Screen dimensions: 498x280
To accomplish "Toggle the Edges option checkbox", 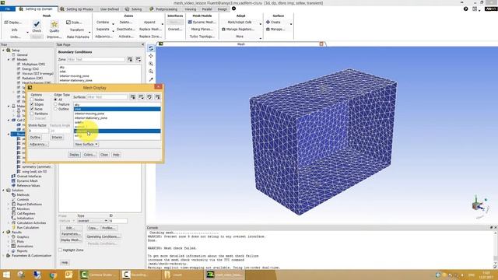I will (32, 104).
